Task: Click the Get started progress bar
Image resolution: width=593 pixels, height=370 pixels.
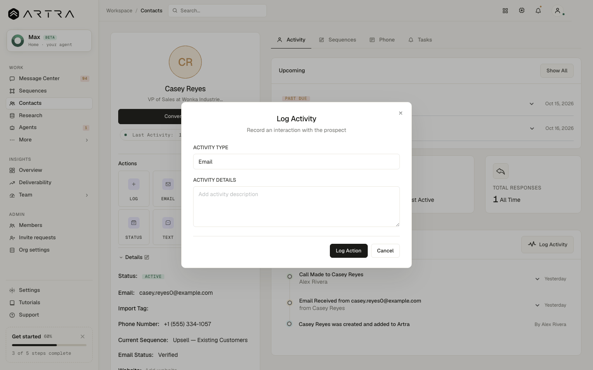Action: tap(49, 345)
